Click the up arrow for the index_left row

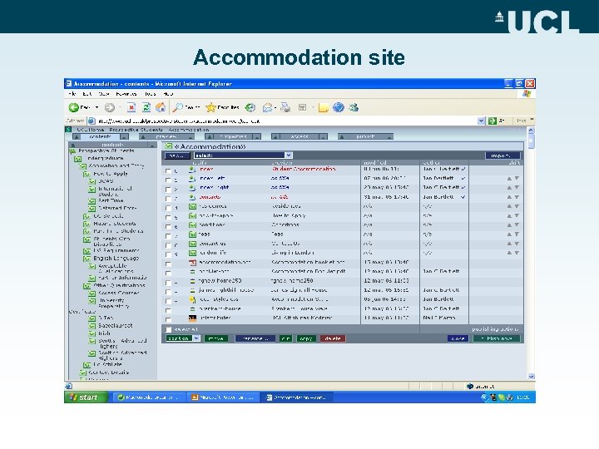point(509,178)
